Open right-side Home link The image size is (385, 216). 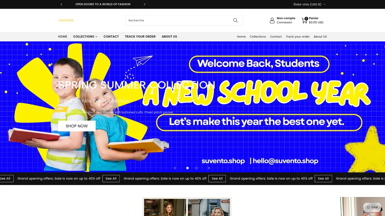241,37
